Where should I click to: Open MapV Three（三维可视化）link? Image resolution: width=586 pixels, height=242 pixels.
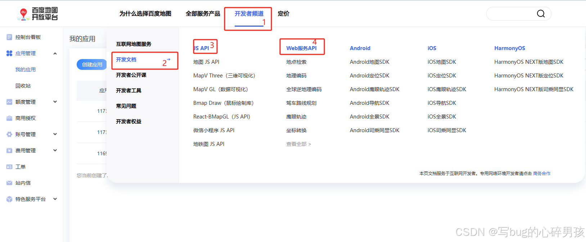pos(224,76)
